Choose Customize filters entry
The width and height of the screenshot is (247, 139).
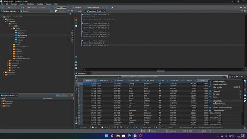(x=219, y=111)
